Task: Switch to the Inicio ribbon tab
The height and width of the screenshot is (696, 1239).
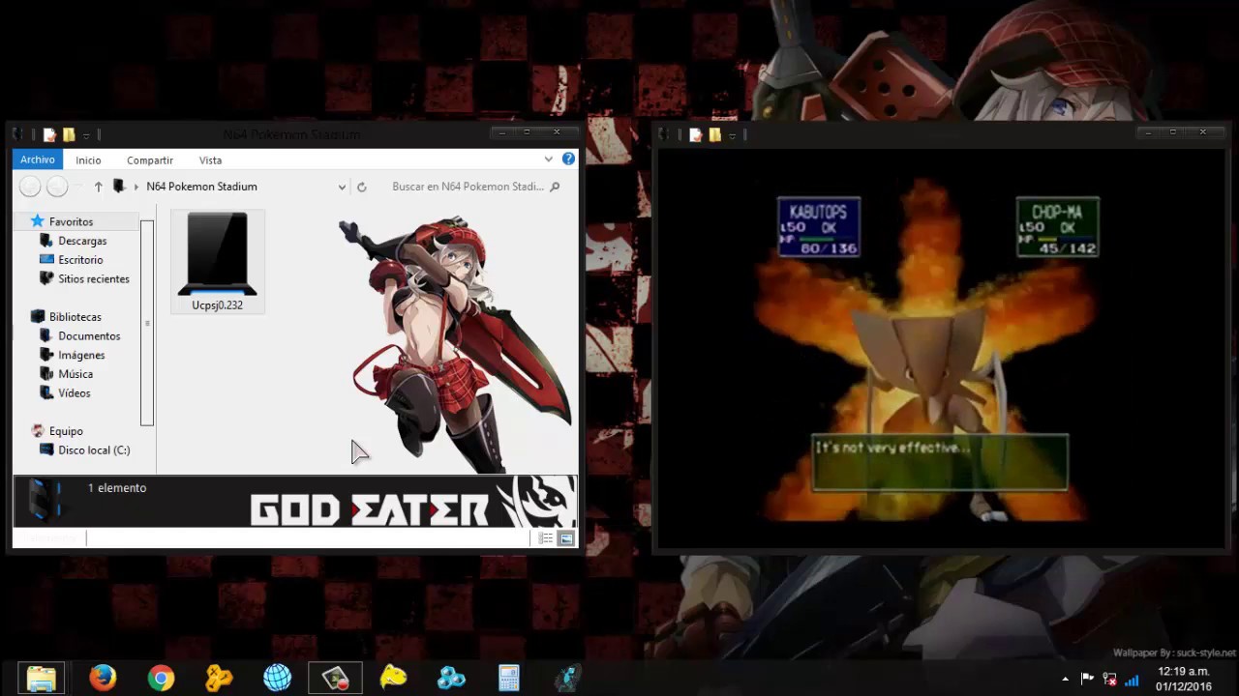Action: click(88, 160)
